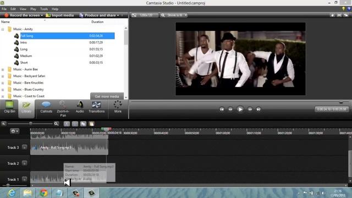Toggle lock on Track 2
The image size is (352, 198).
click(24, 163)
